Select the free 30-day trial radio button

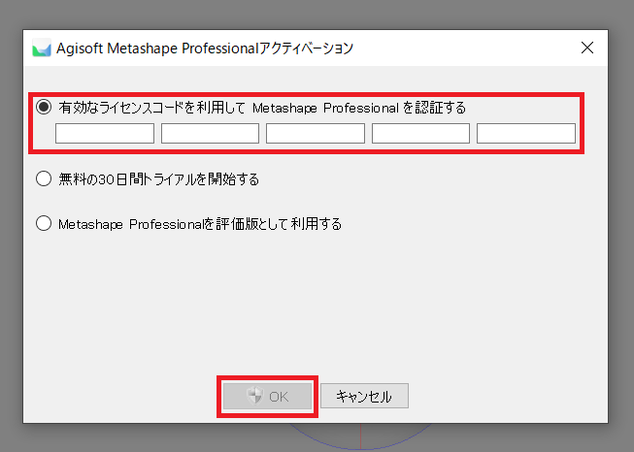click(44, 178)
